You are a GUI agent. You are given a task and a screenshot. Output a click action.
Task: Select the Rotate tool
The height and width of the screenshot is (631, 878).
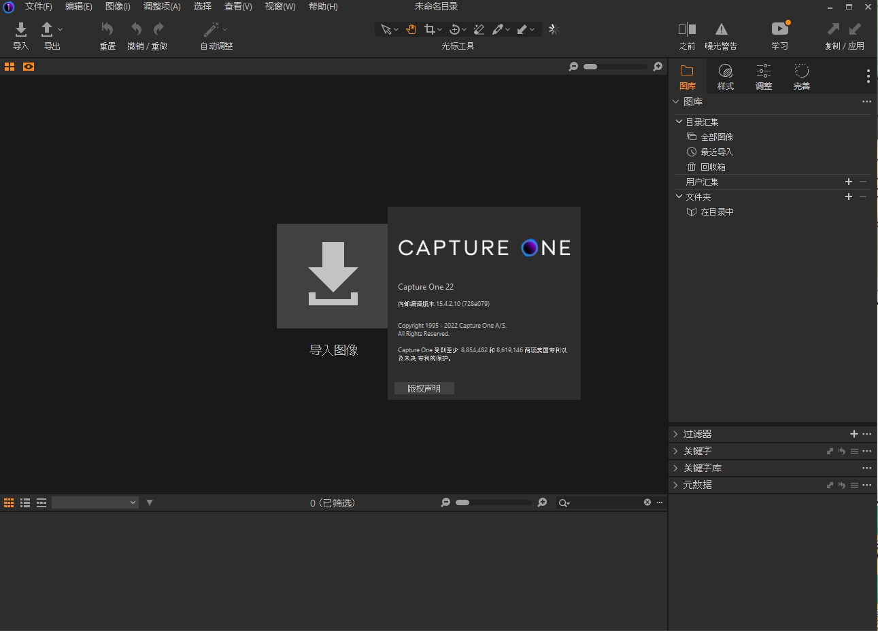pos(454,29)
